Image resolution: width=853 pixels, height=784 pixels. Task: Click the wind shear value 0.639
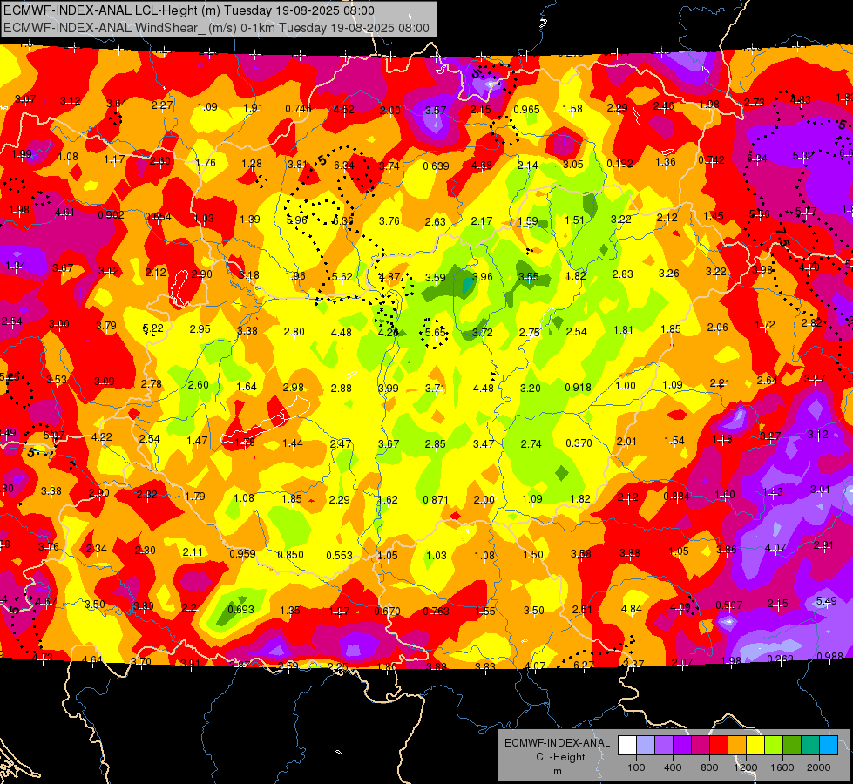[x=436, y=166]
